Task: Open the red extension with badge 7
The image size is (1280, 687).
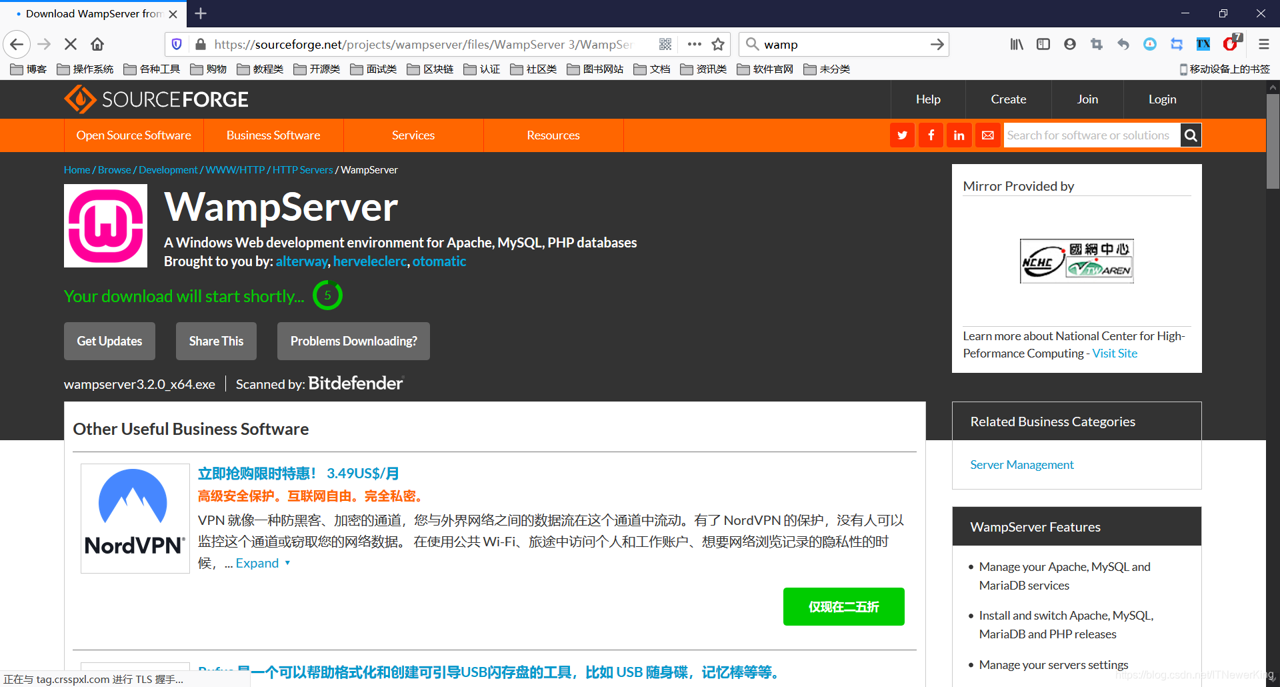Action: point(1231,43)
